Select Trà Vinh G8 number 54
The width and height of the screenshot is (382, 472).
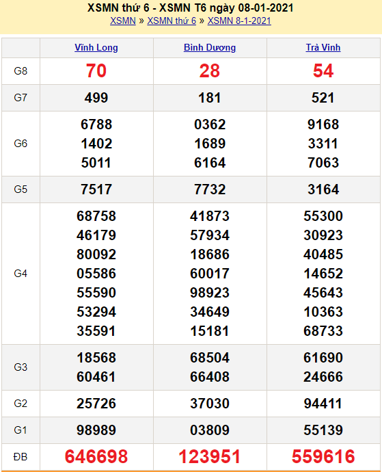click(323, 71)
